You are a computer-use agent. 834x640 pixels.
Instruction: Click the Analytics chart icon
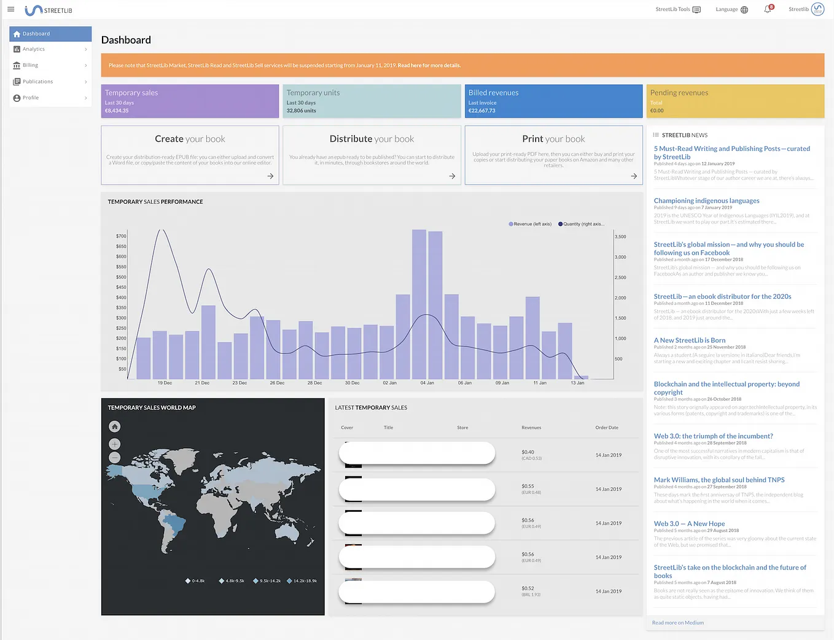17,49
